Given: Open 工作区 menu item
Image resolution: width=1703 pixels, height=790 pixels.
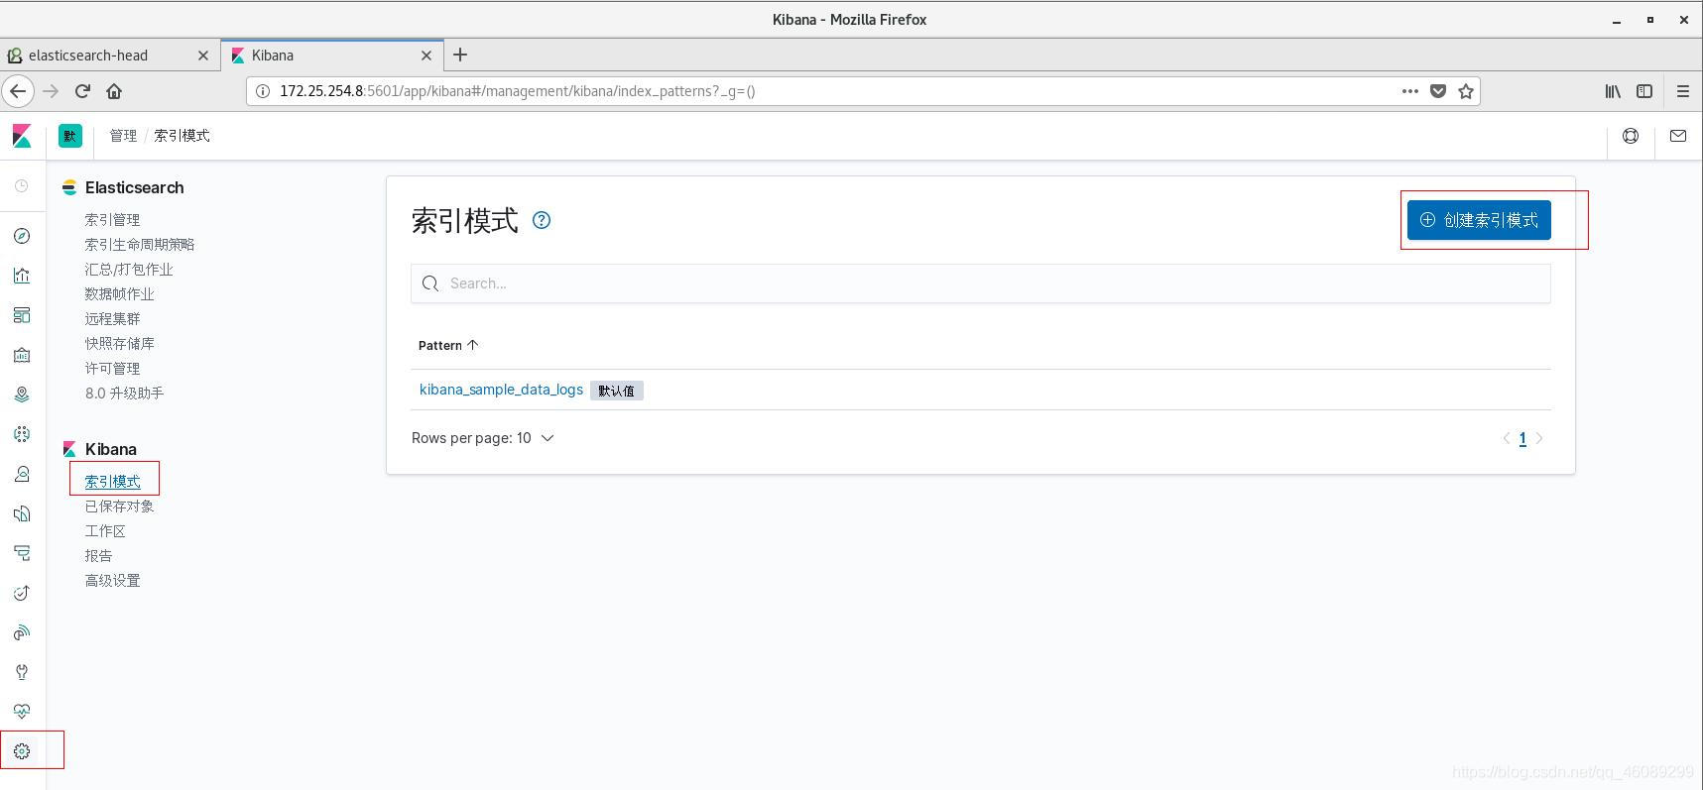Looking at the screenshot, I should click(x=105, y=531).
